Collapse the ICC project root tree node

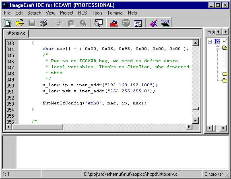[x=210, y=42]
